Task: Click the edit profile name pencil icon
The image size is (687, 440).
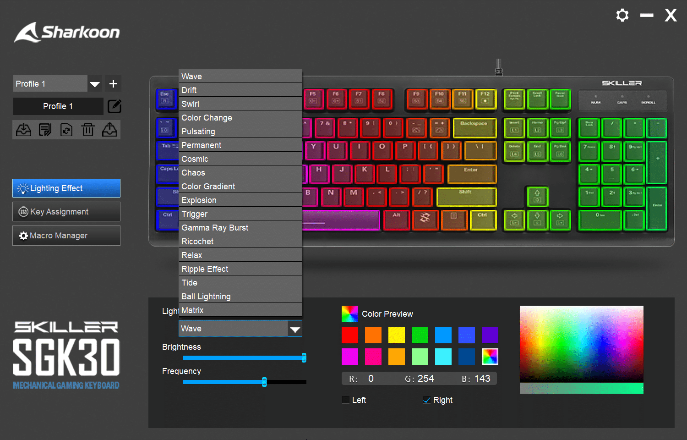Action: (114, 106)
